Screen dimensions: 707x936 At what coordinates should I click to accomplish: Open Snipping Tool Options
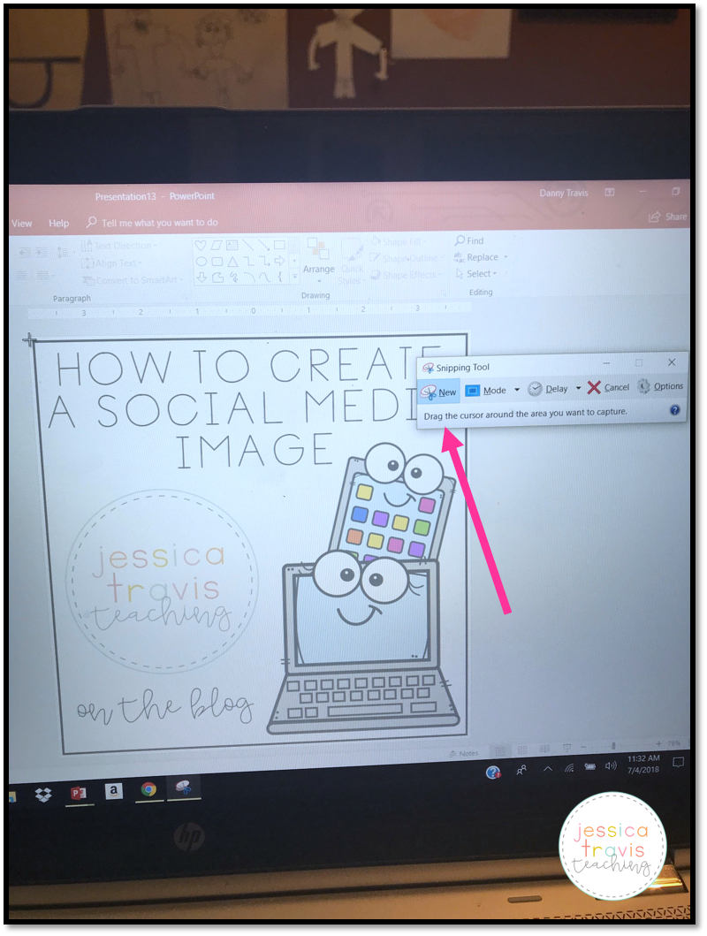[660, 386]
